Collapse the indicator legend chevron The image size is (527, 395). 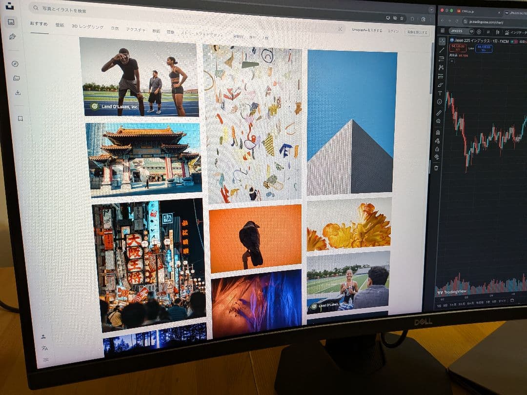click(452, 60)
